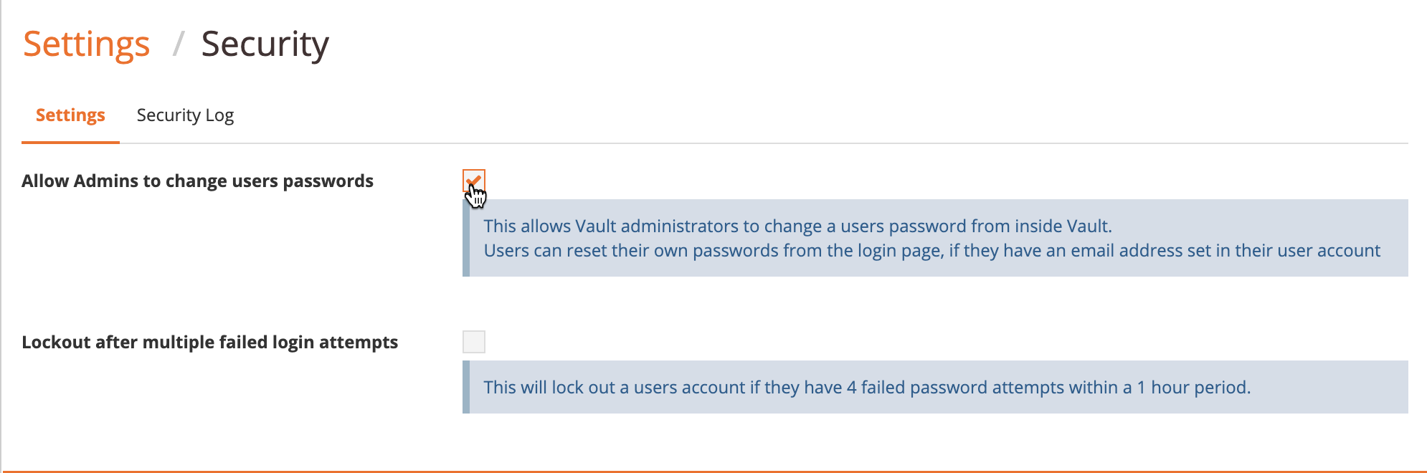Uncheck the Allow Admins to change users passwords checkbox
The width and height of the screenshot is (1427, 473).
pos(474,181)
